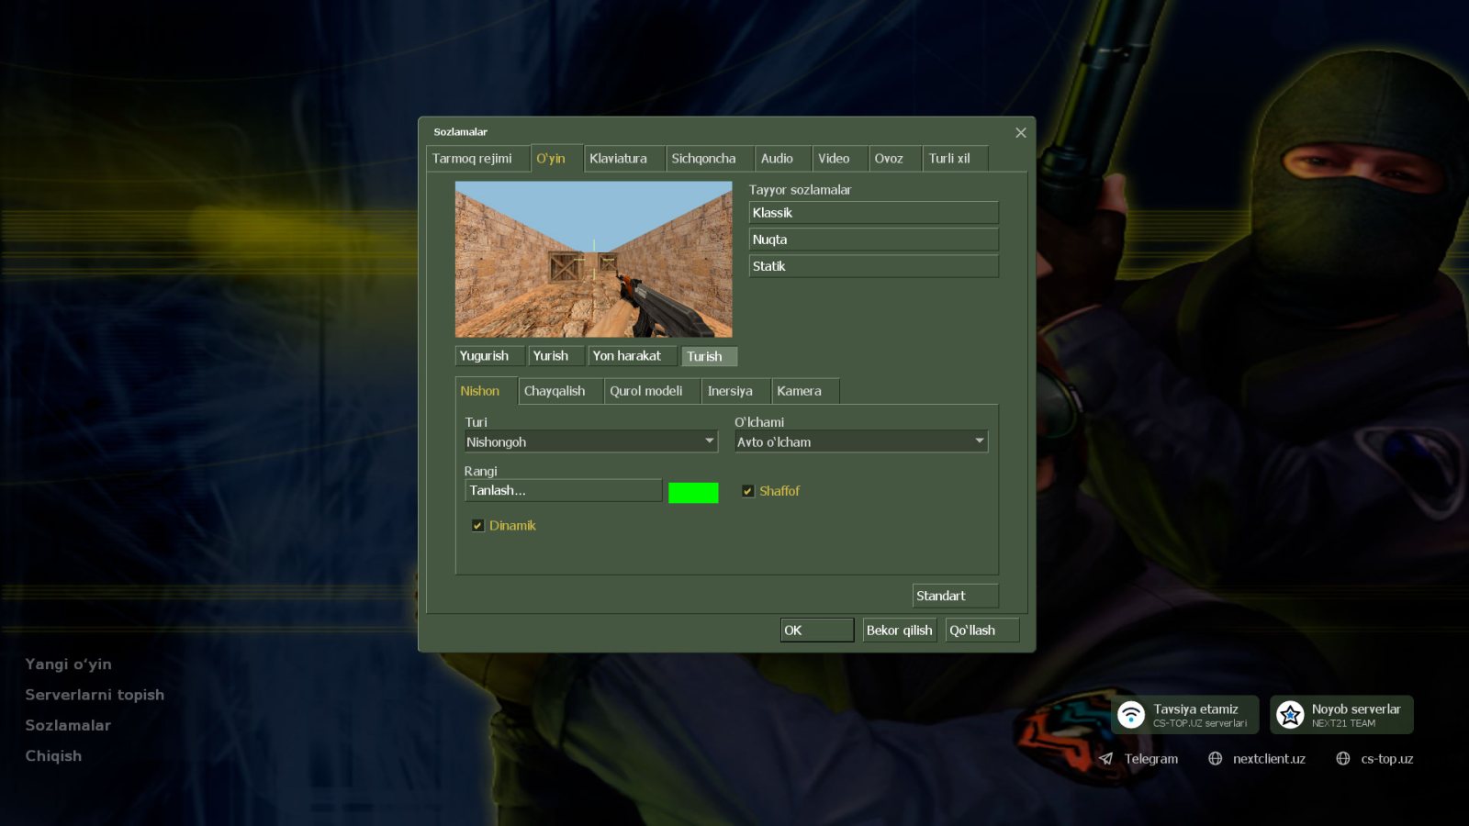Select the Chayqalish sub-tab
This screenshot has width=1469, height=826.
click(555, 391)
